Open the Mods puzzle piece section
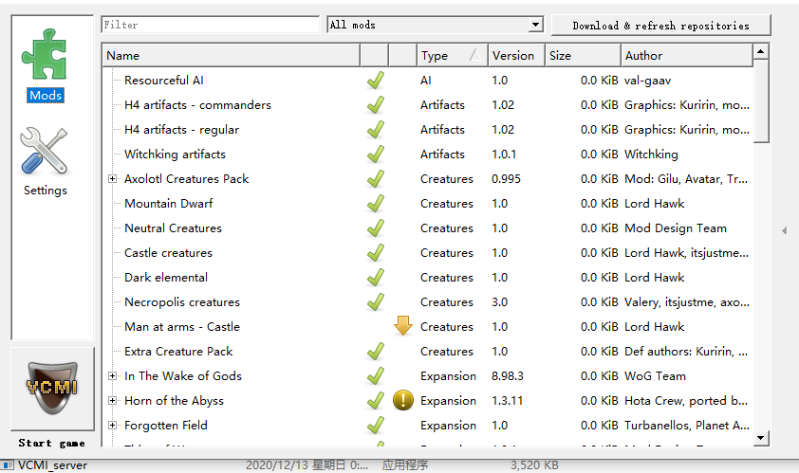Viewport: 799px width, 473px height. pyautogui.click(x=46, y=64)
